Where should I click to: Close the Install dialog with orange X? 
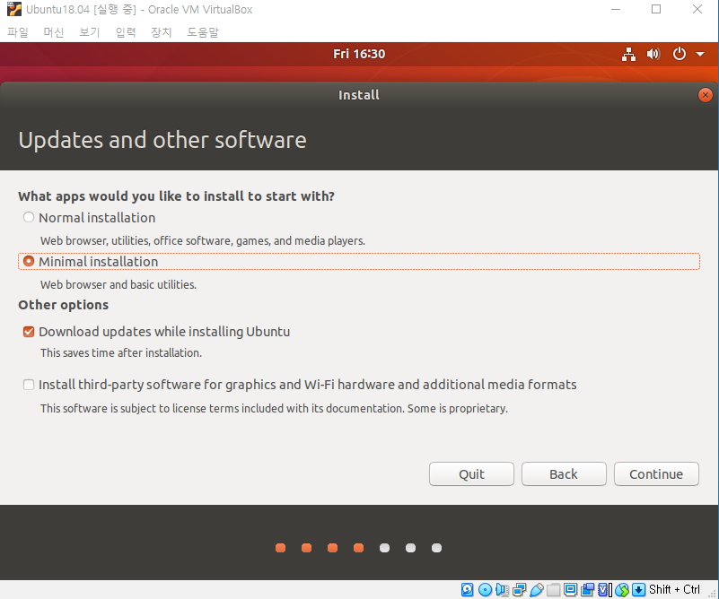(x=706, y=95)
